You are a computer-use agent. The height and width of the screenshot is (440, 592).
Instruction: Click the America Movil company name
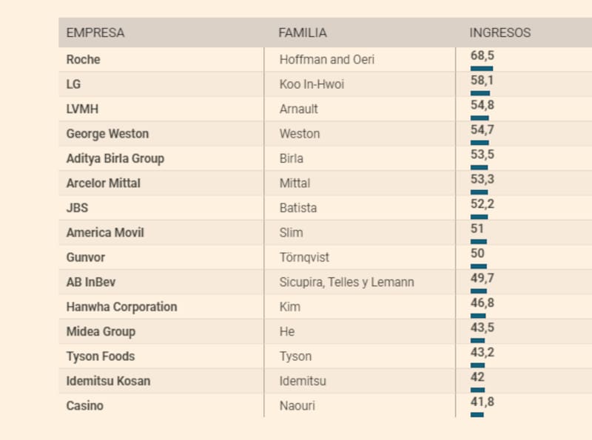coord(105,232)
